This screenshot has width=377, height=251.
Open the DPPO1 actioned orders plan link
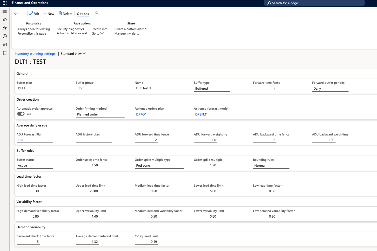pyautogui.click(x=141, y=114)
